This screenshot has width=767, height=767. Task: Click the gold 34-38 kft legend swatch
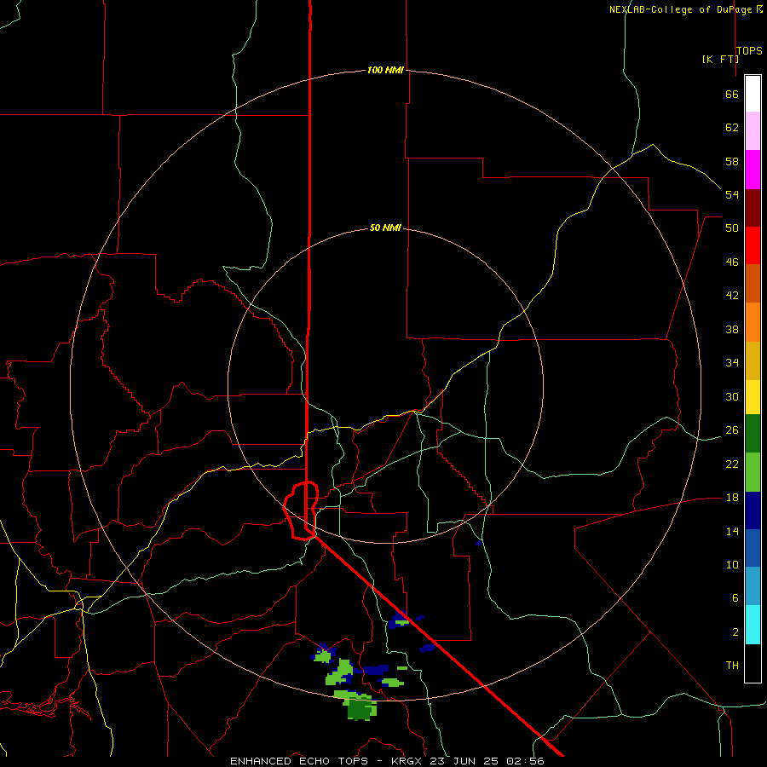[x=753, y=360]
